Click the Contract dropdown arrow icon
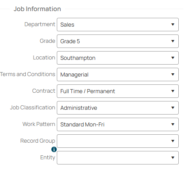Image resolution: width=187 pixels, height=170 pixels. click(173, 91)
